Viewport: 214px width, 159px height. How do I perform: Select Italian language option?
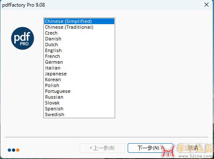point(79,68)
